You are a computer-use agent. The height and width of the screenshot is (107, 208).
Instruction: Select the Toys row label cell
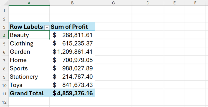tap(29, 85)
